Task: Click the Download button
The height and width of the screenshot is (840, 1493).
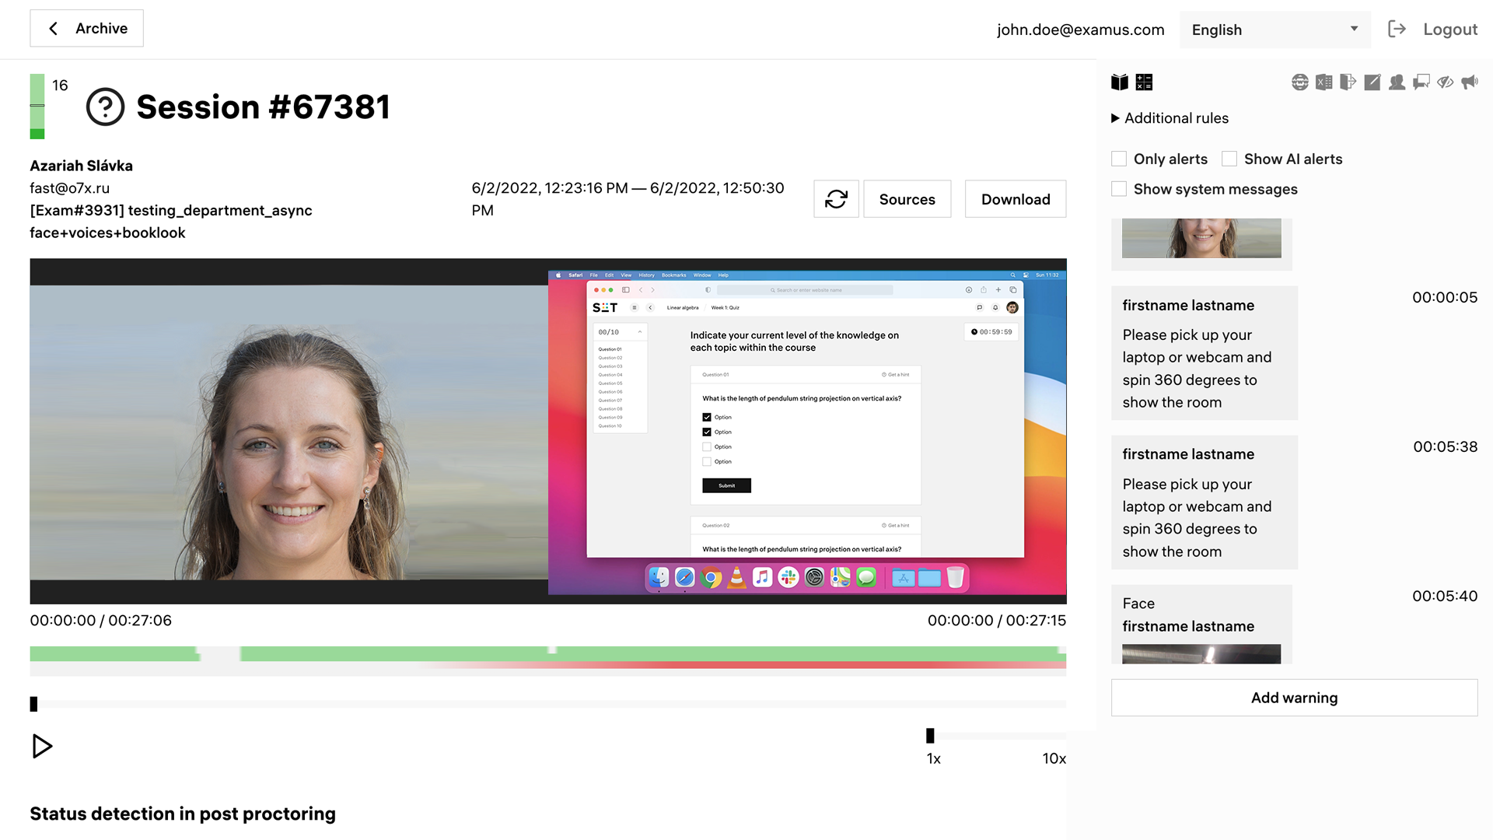Action: point(1015,199)
